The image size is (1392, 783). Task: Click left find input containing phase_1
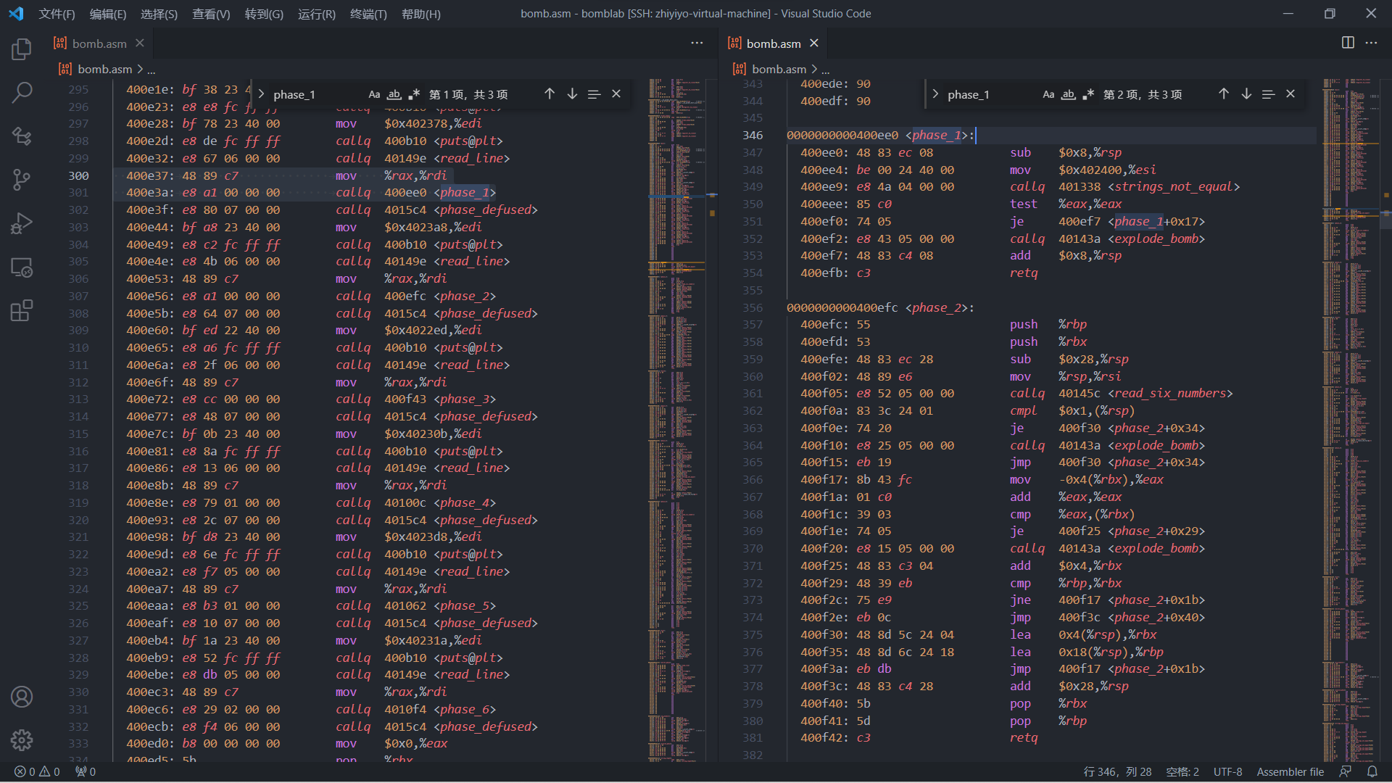pos(317,94)
